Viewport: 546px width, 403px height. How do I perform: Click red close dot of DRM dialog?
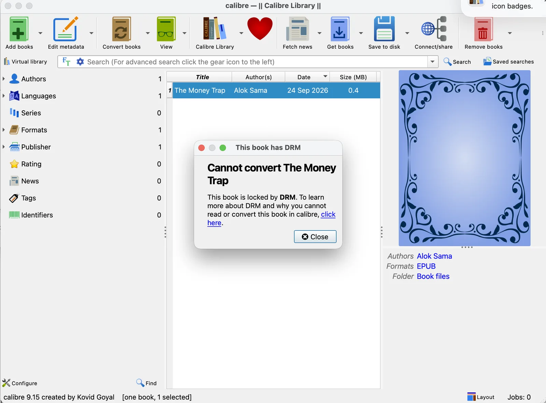[202, 148]
